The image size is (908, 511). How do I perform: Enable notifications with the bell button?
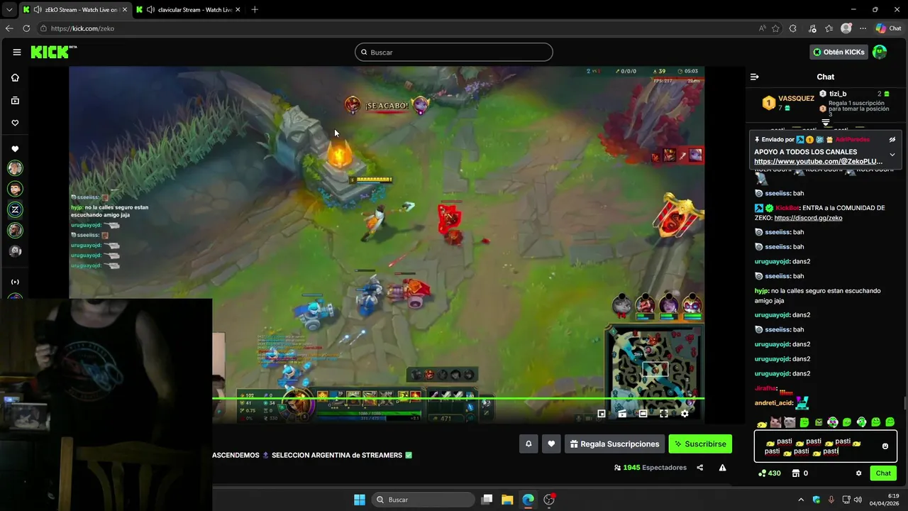pos(528,444)
